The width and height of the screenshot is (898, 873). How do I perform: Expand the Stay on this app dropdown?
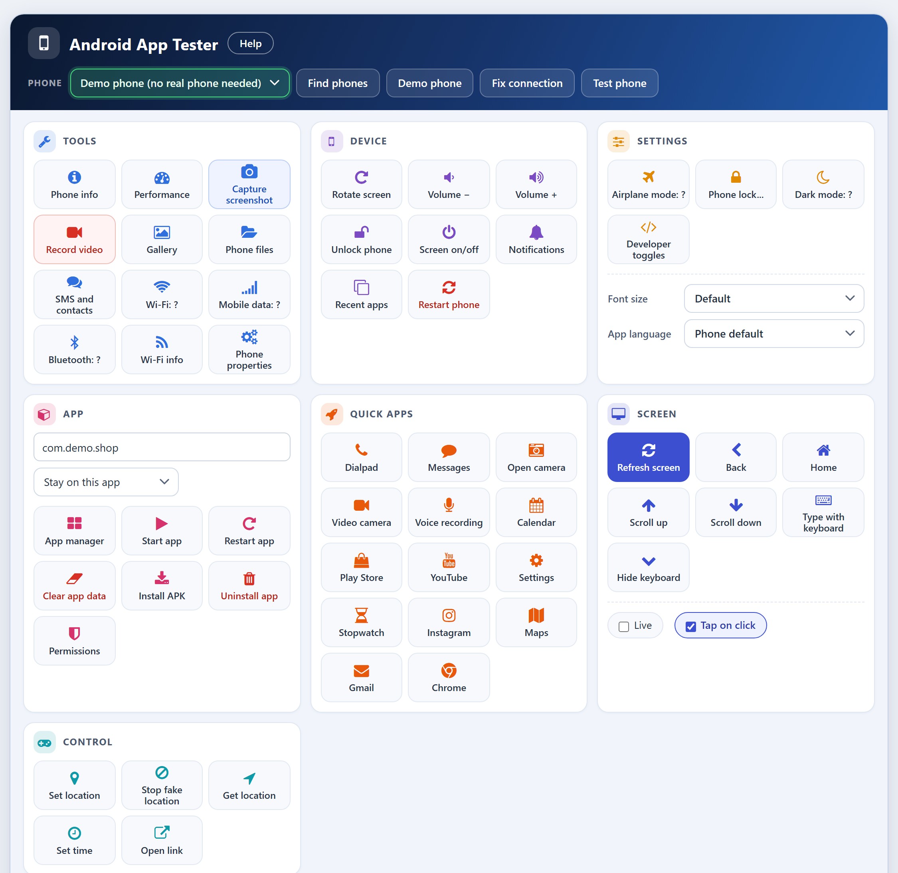pyautogui.click(x=106, y=482)
